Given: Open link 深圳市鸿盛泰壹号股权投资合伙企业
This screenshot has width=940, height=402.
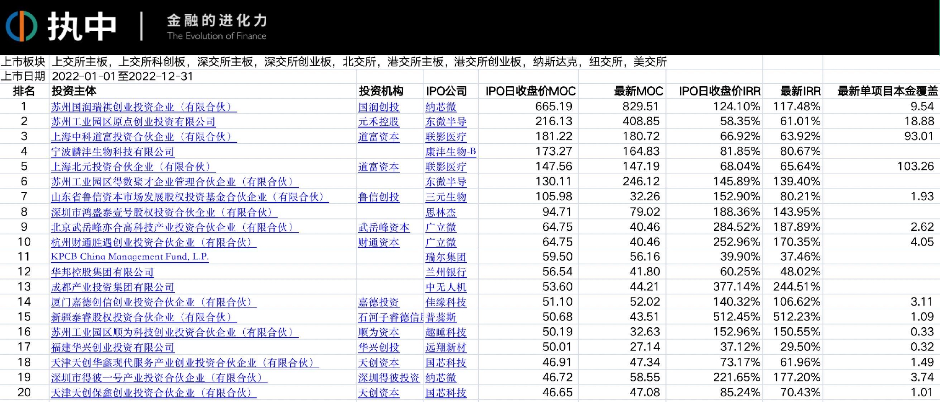Looking at the screenshot, I should tap(164, 212).
